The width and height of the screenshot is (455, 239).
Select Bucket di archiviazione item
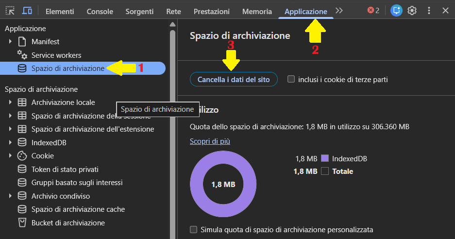pos(68,223)
